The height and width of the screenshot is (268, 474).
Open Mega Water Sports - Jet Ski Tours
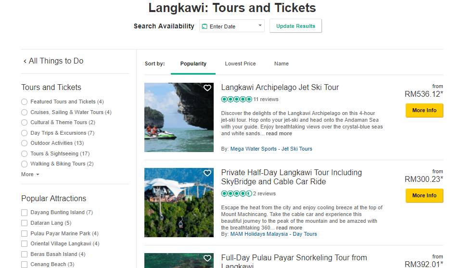[x=271, y=149]
